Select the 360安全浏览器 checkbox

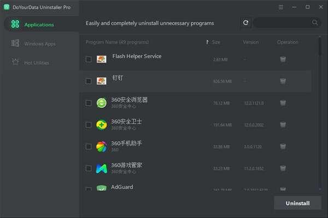coord(89,102)
